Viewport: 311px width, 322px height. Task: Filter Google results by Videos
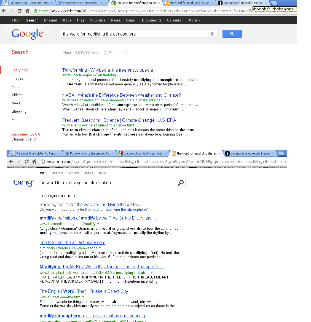click(17, 95)
